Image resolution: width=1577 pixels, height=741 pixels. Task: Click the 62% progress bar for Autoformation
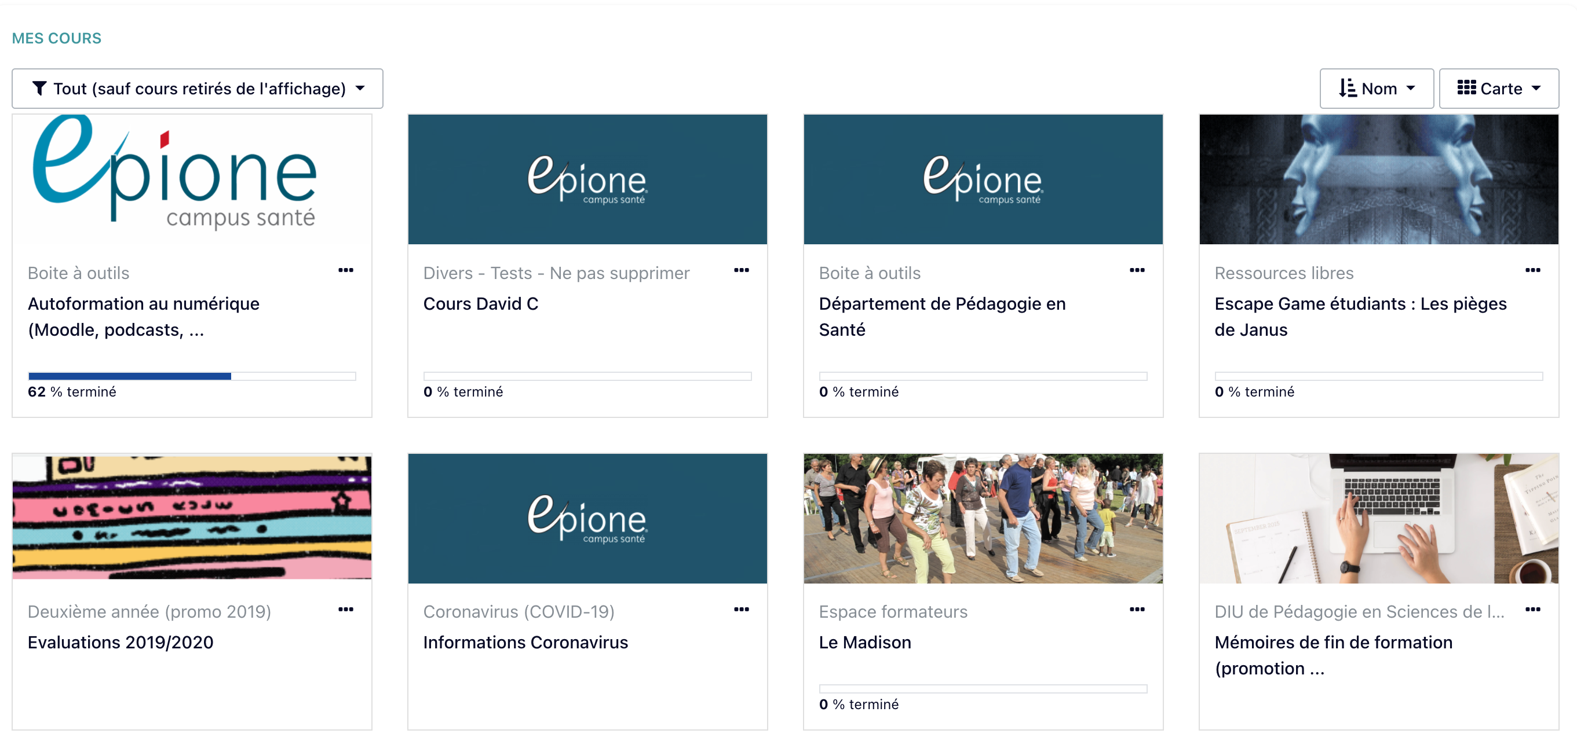(x=192, y=376)
